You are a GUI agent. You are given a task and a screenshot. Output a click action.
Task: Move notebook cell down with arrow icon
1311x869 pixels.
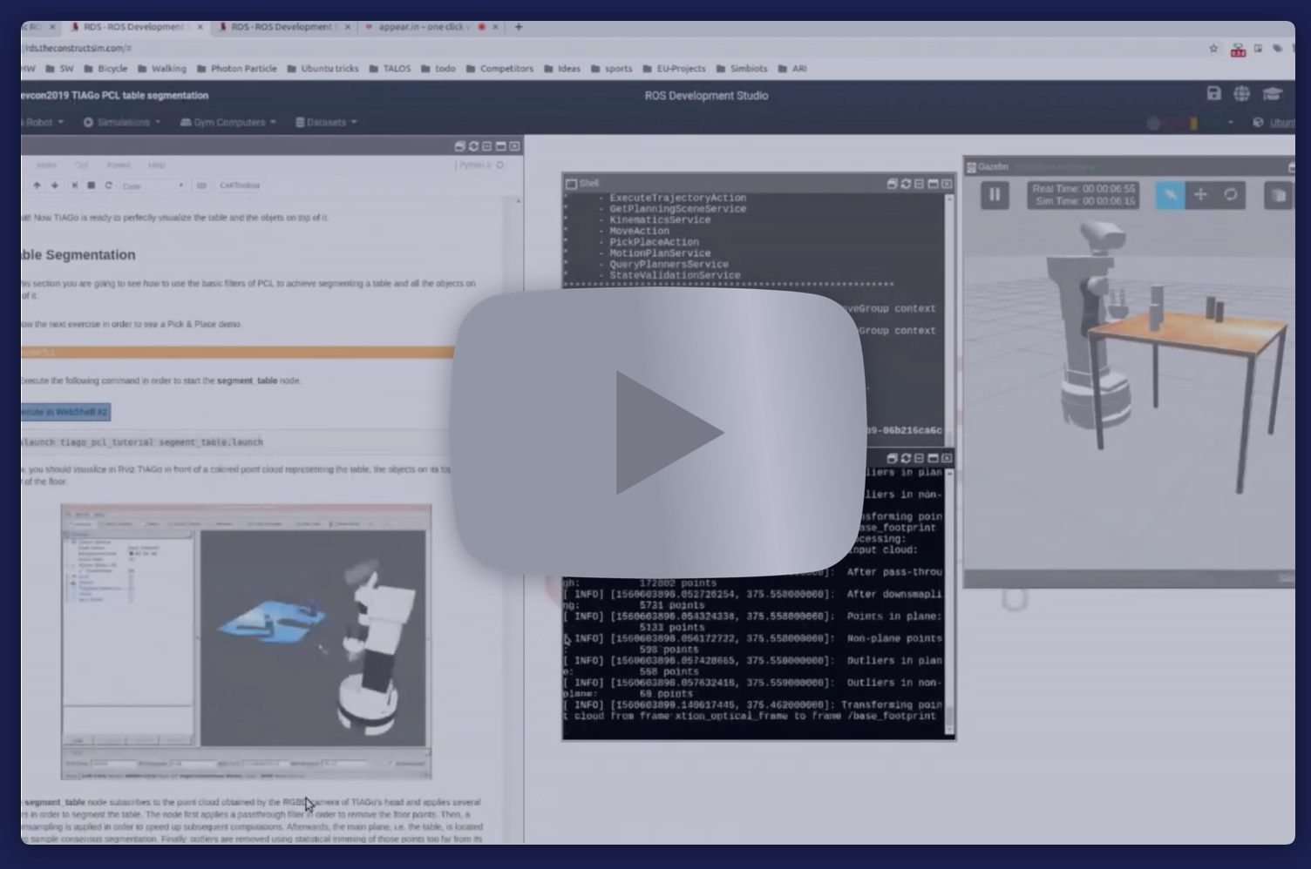click(x=55, y=185)
